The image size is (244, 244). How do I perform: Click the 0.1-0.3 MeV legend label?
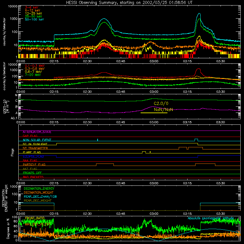coord(35,66)
